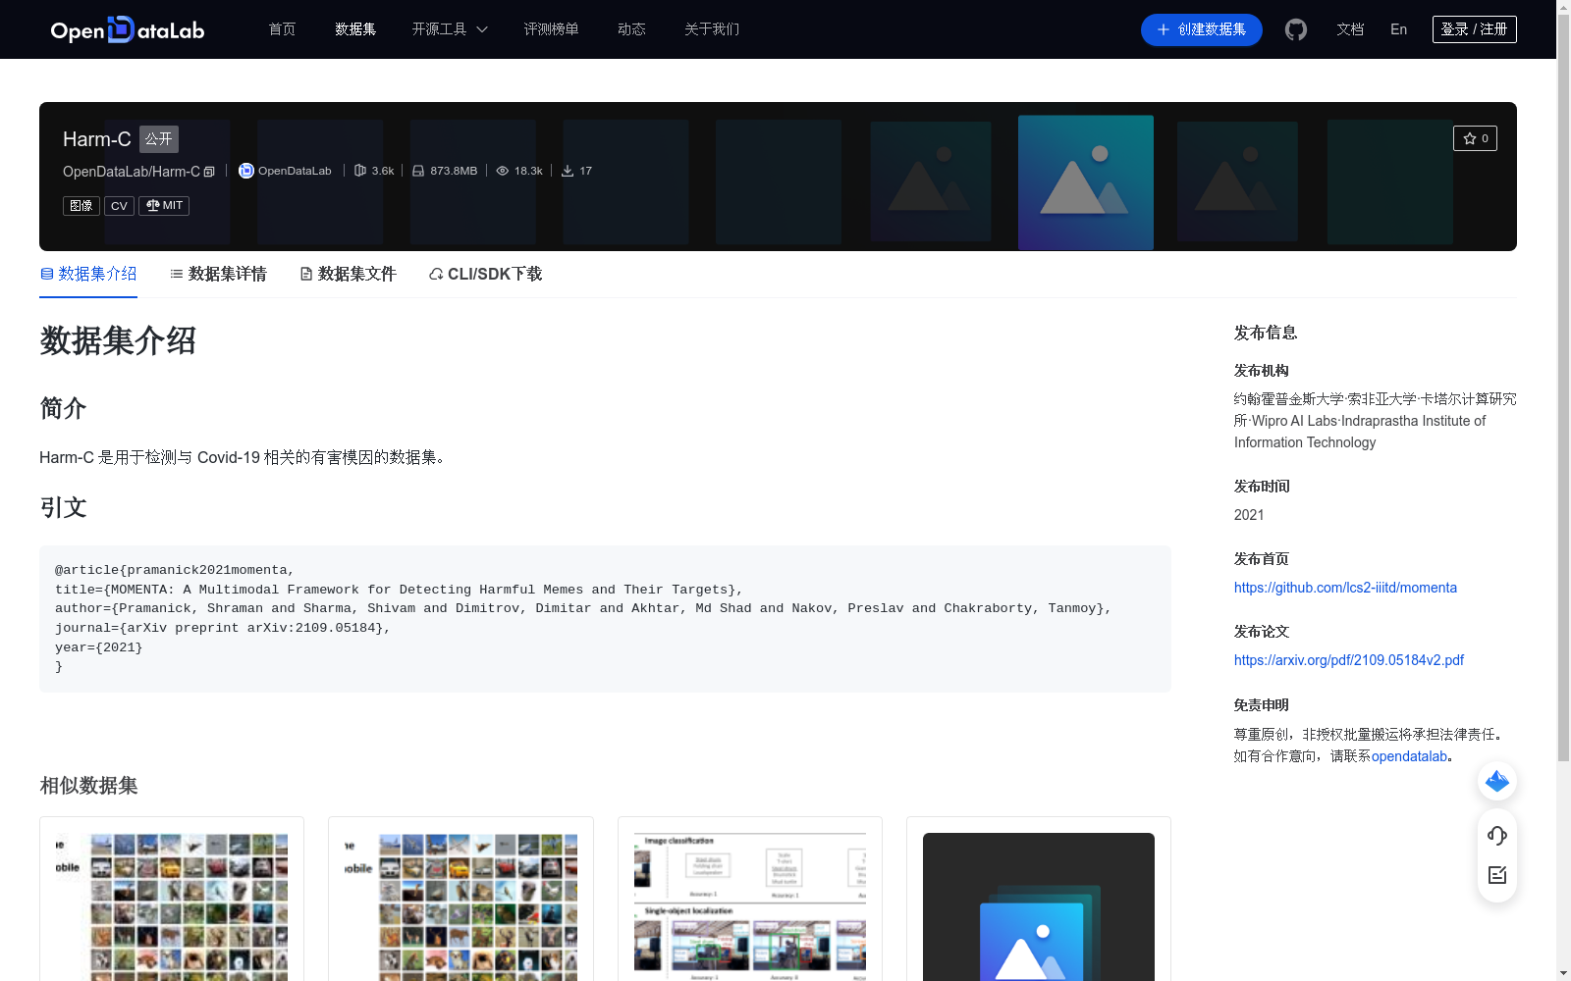Click the MIT license scale icon
This screenshot has width=1571, height=981.
pos(152,205)
